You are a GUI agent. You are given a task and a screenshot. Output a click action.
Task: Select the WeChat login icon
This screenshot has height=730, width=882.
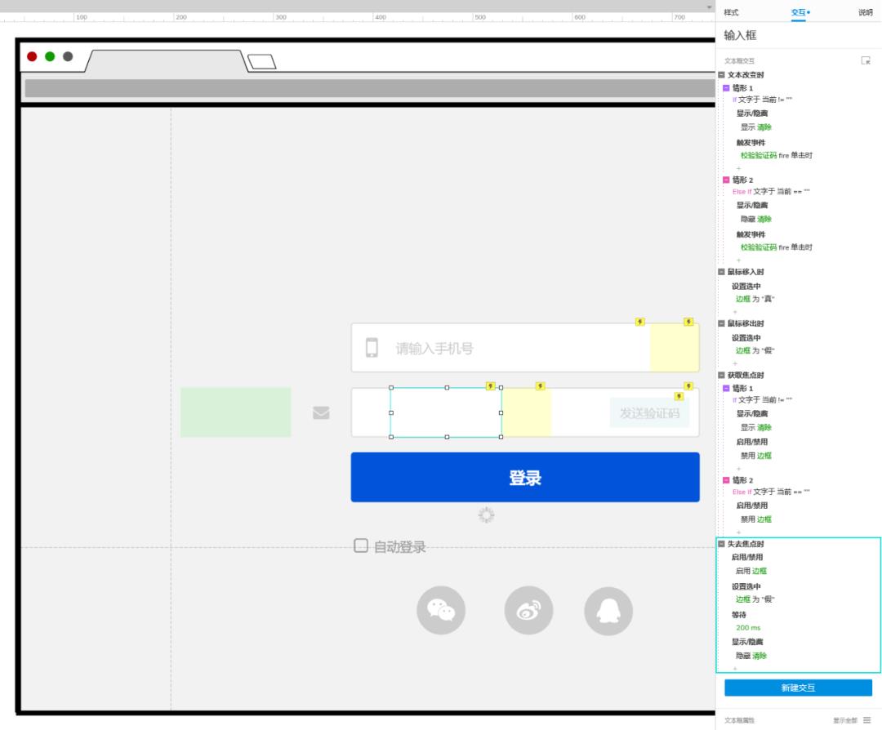coord(441,610)
